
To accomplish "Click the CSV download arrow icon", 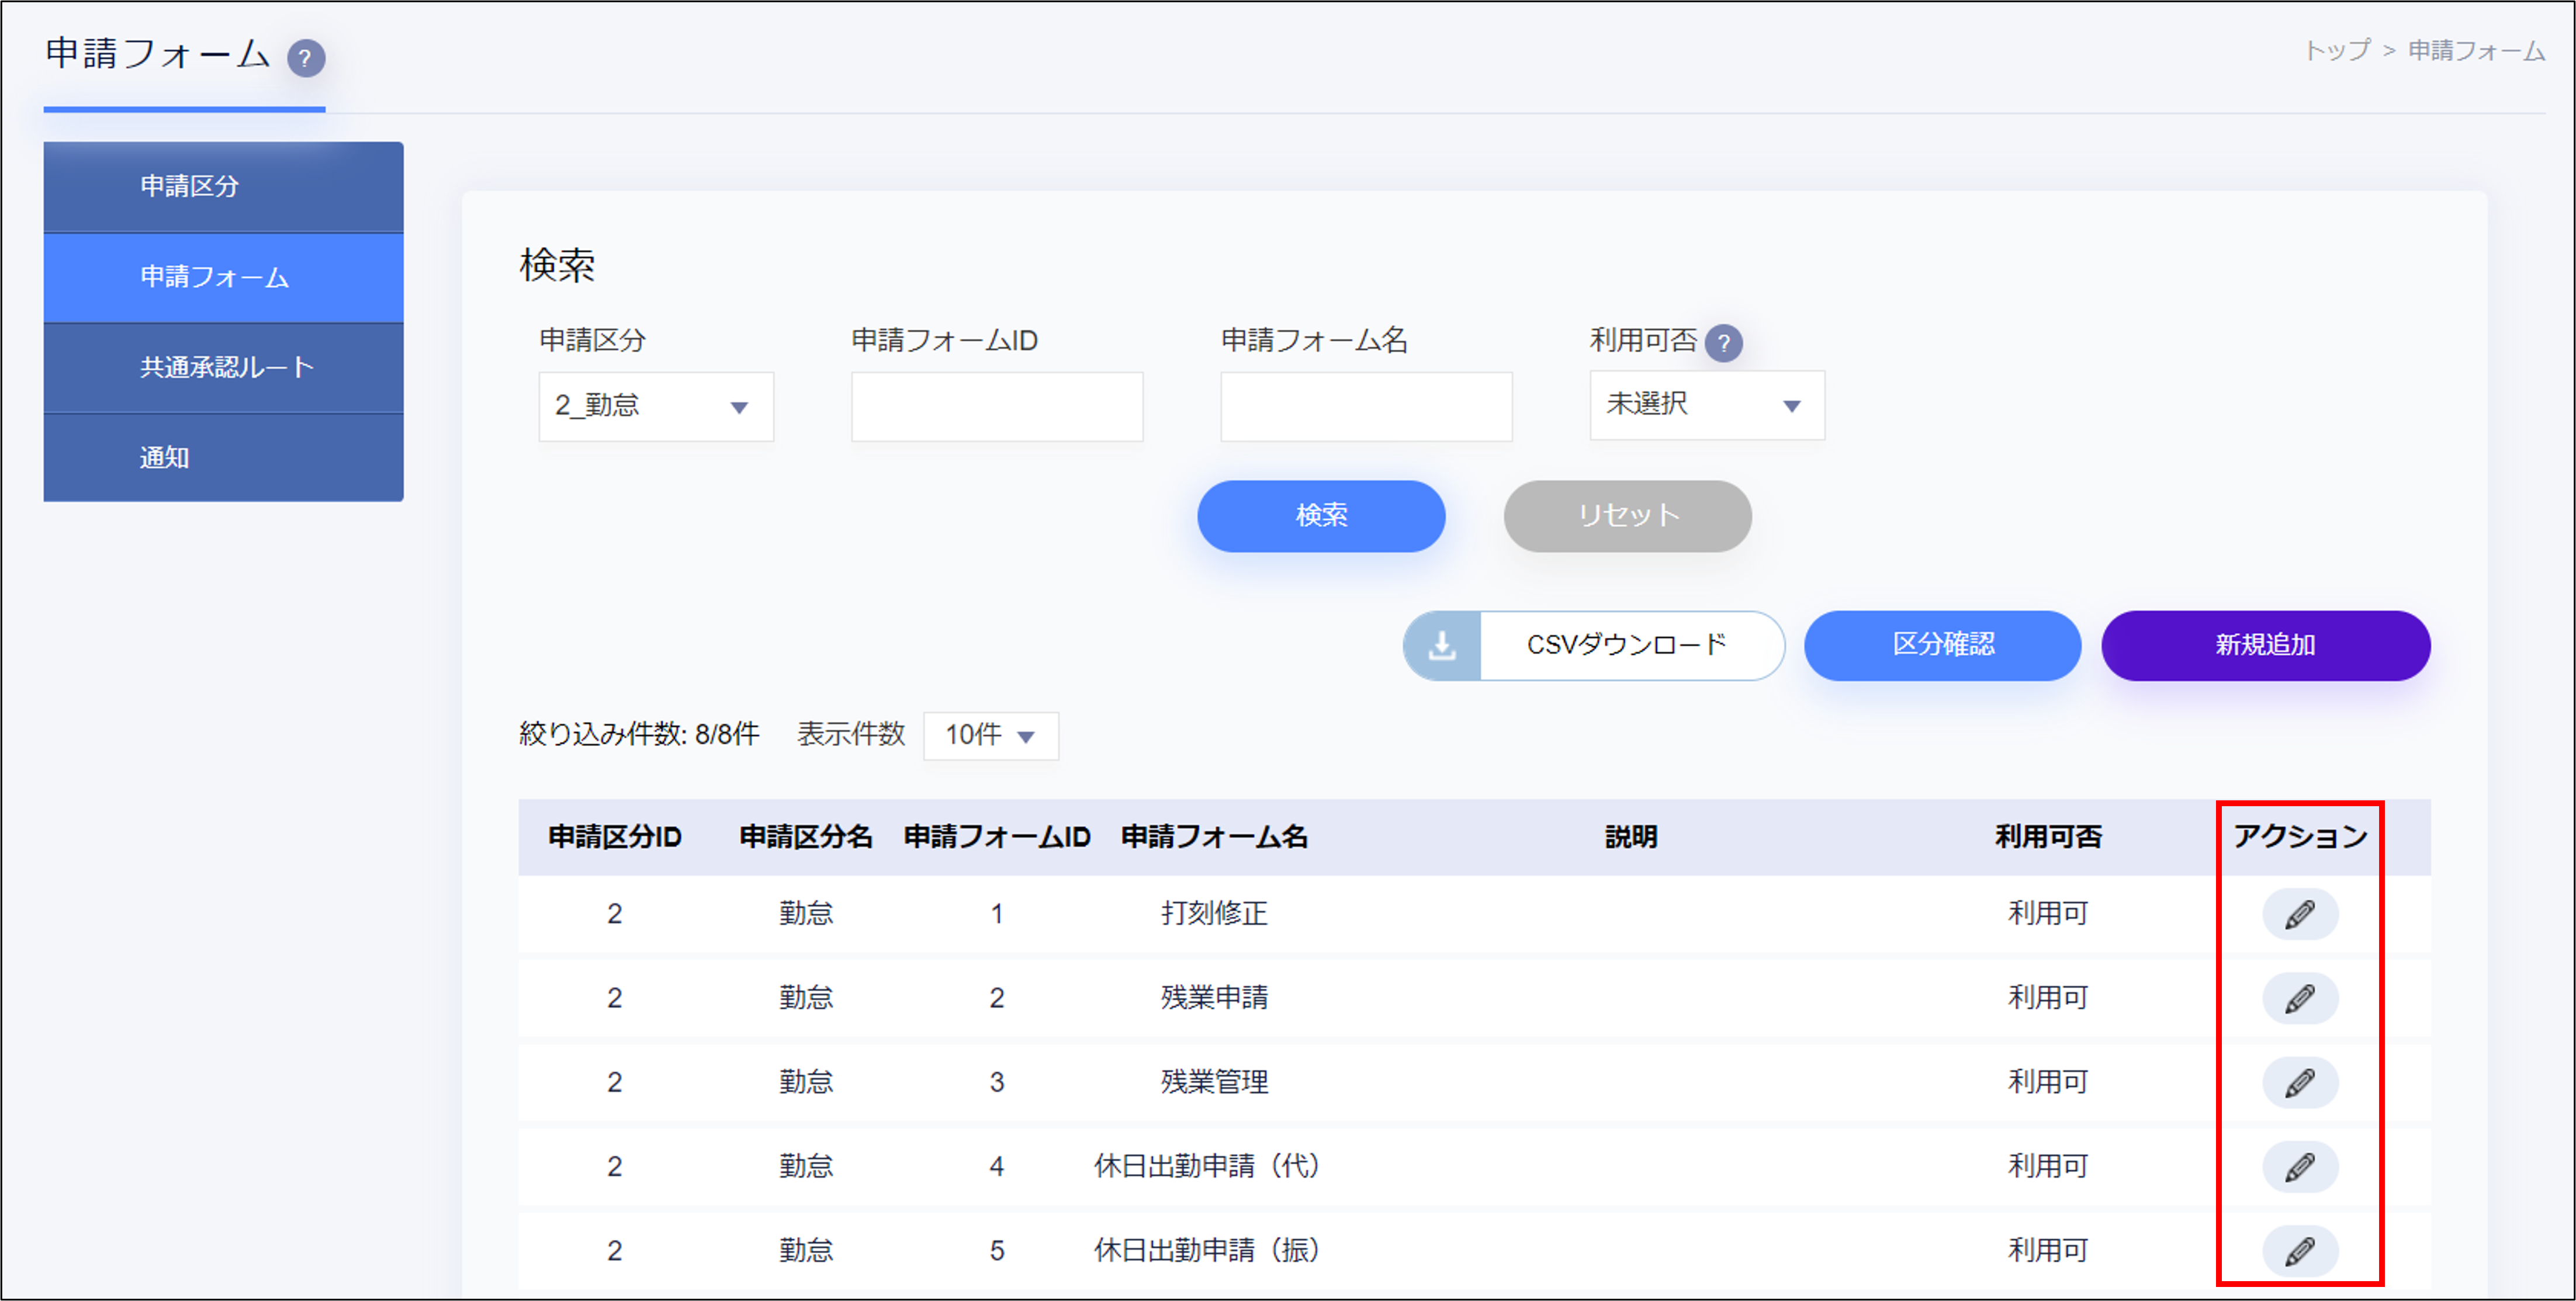I will (1442, 646).
